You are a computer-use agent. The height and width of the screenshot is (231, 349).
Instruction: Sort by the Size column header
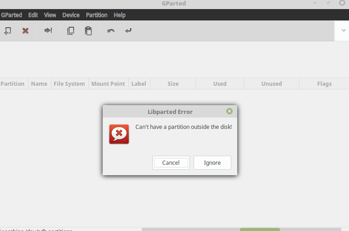pyautogui.click(x=173, y=84)
